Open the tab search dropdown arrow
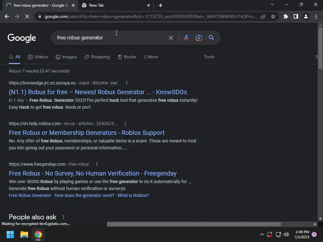This screenshot has width=323, height=242. point(272,4)
